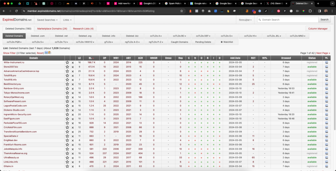Image resolution: width=336 pixels, height=171 pixels.
Task: Hide the AdvanceAmericaCashAdvance.top row with X
Action: 73,71
